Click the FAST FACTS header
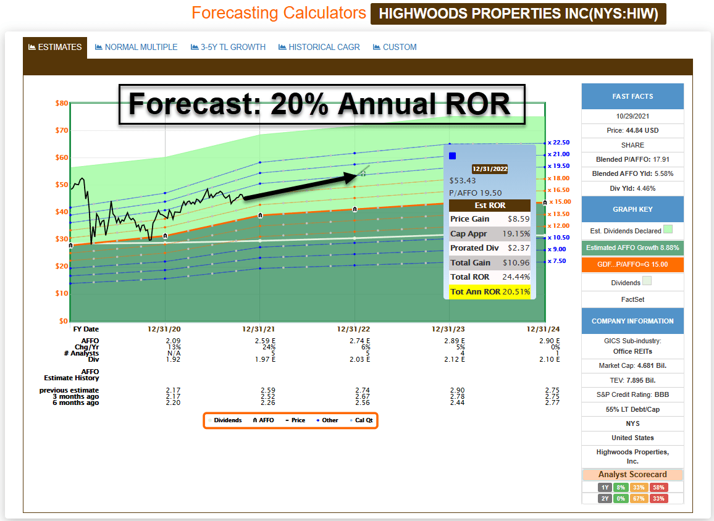This screenshot has width=714, height=521. (632, 96)
